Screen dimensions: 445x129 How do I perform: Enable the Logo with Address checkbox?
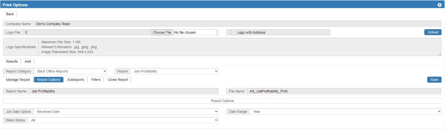click(230, 32)
